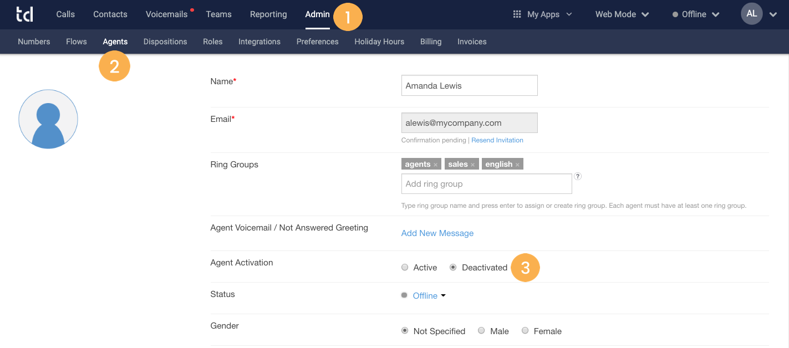This screenshot has width=789, height=348.
Task: Switch to the Teams tab
Action: pyautogui.click(x=218, y=14)
